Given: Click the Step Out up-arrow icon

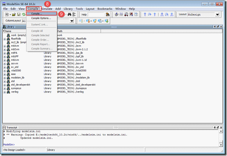Looking at the screenshot, I should pyautogui.click(x=155, y=14).
